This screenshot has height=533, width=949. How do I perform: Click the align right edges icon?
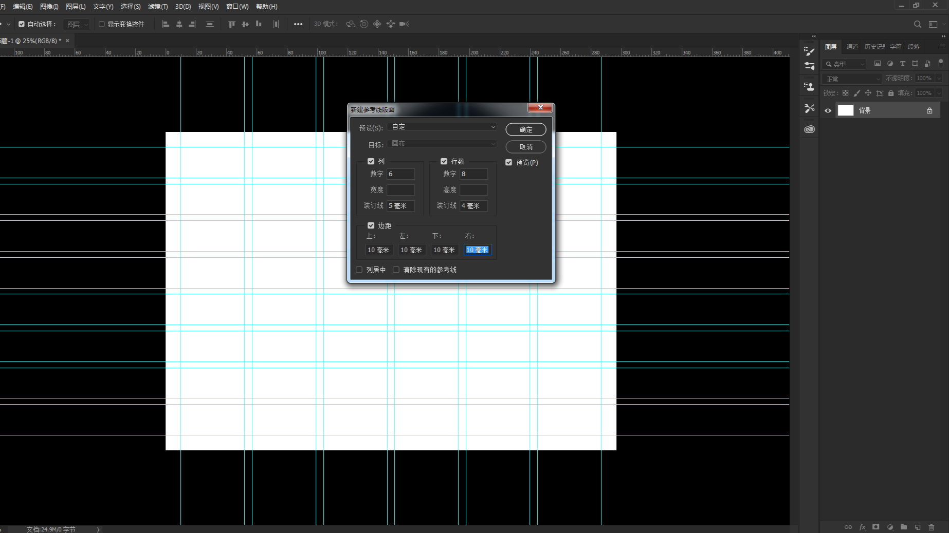tap(192, 24)
